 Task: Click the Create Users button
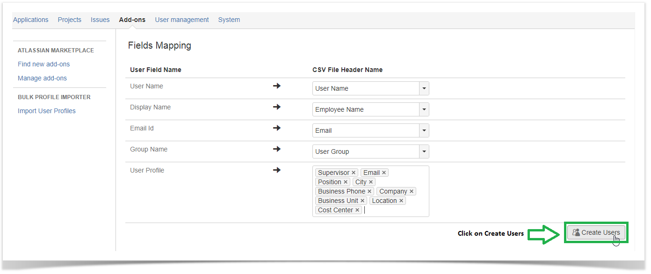596,232
